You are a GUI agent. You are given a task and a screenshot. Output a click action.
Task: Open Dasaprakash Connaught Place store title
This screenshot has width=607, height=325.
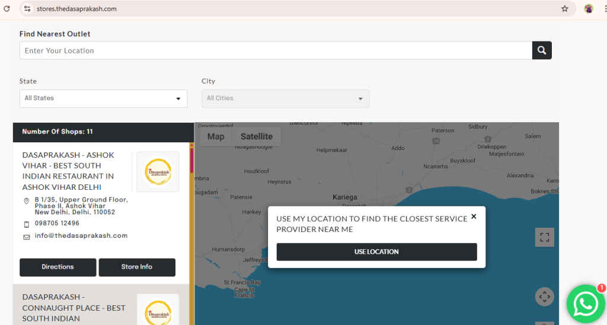[74, 308]
